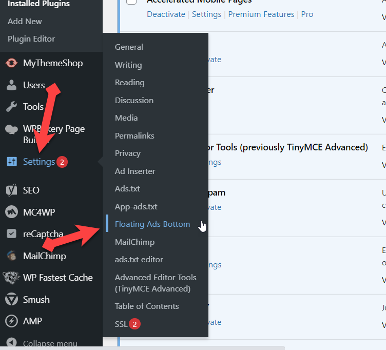This screenshot has height=350, width=386.
Task: Open the Premium Features plugin link
Action: [x=261, y=14]
